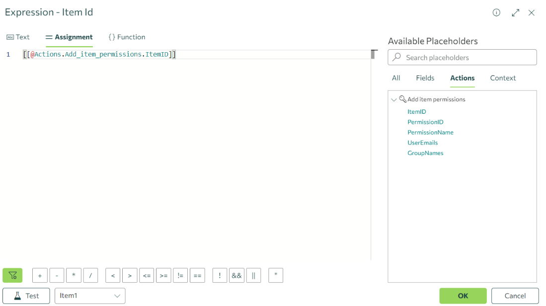Insert the minus operator

point(57,275)
